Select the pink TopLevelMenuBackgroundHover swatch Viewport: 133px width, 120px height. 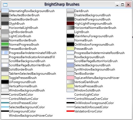click(70, 78)
